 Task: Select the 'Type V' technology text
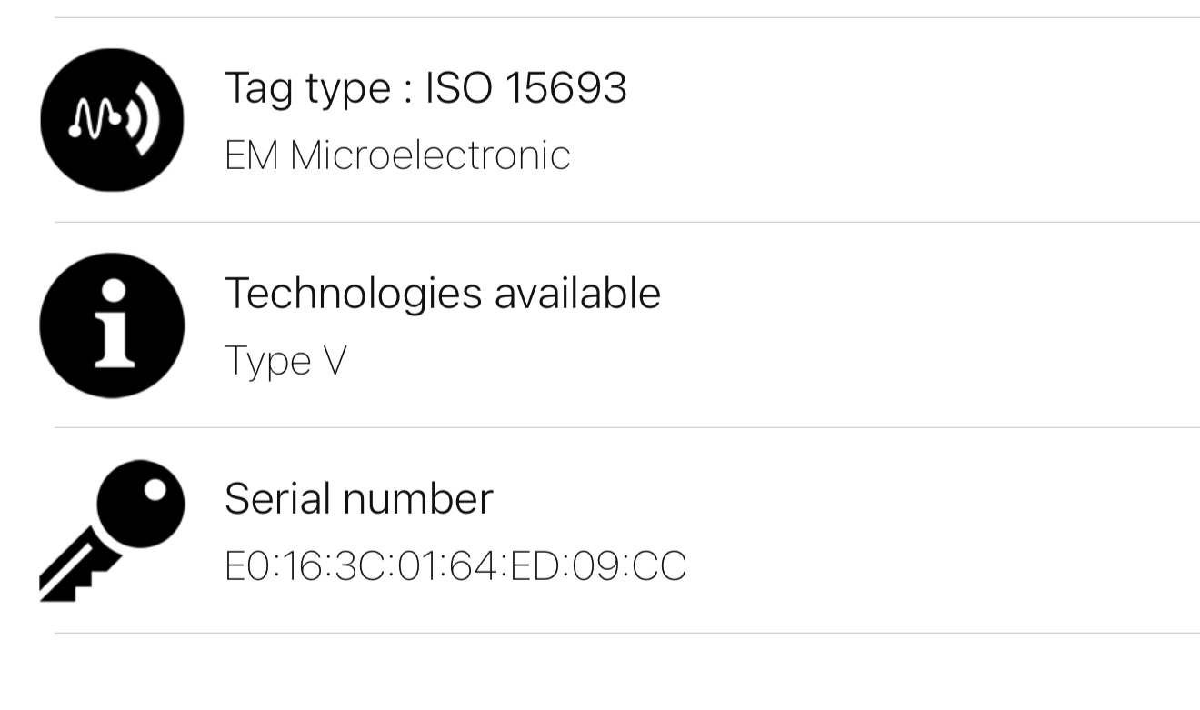point(285,361)
